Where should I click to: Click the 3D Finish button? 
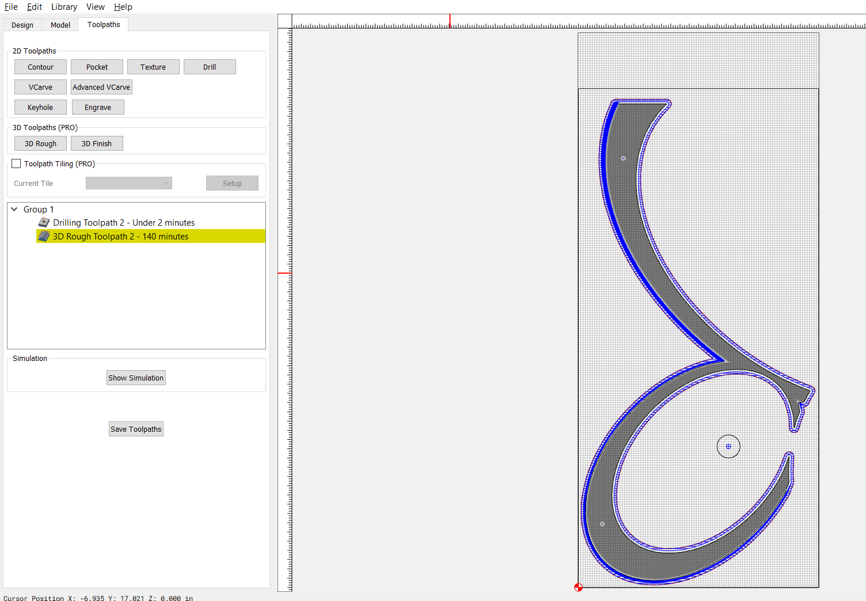click(97, 143)
